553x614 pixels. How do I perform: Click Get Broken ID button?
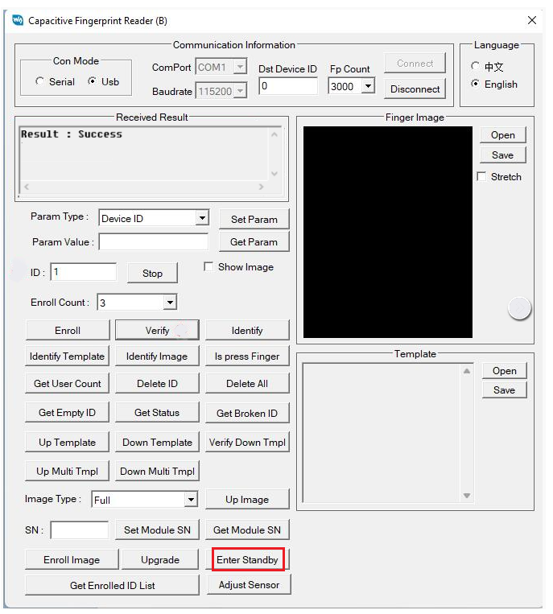247,413
